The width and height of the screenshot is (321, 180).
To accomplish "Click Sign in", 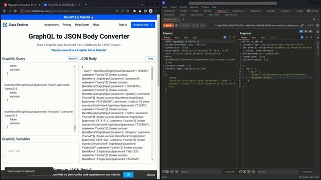I will pos(123,24).
